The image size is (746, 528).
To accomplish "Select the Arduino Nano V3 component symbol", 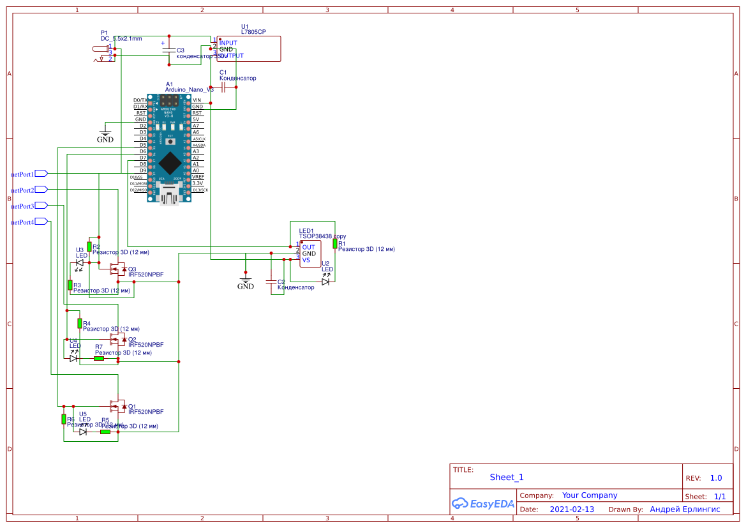I will point(168,147).
